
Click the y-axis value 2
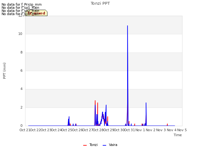coord(21,107)
